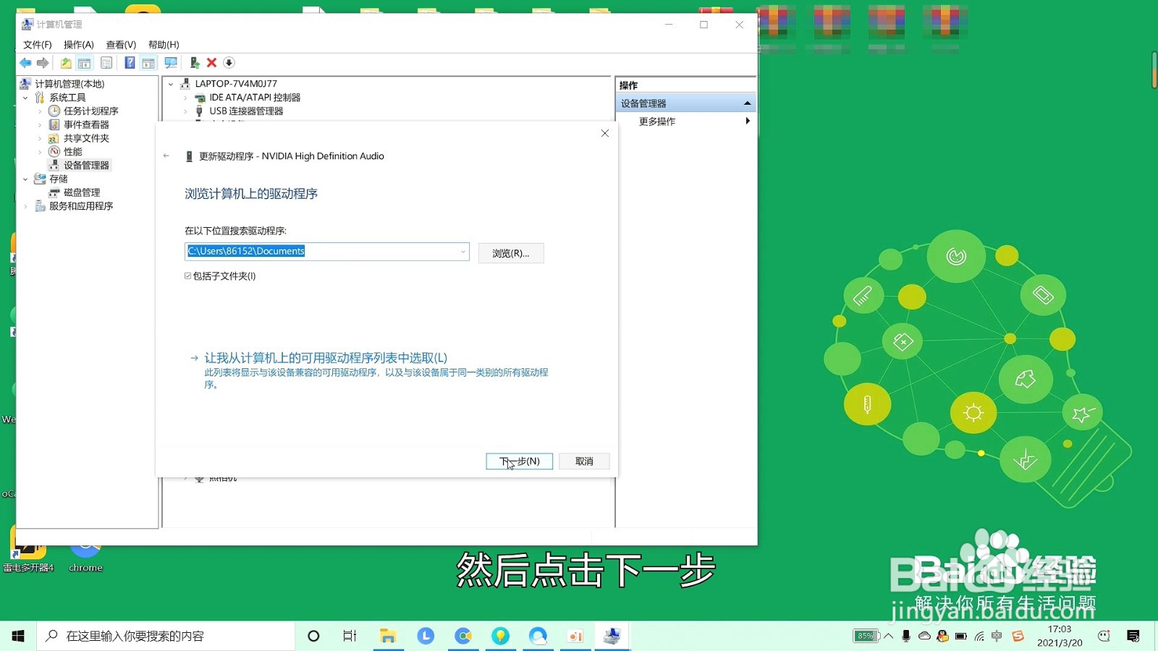Screen dimensions: 1158x651
Task: Open the Help question-mark toolbar icon
Action: 130,63
